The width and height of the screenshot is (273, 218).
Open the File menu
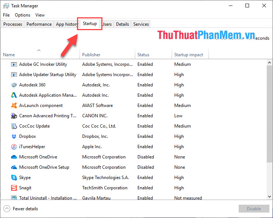pyautogui.click(x=6, y=15)
